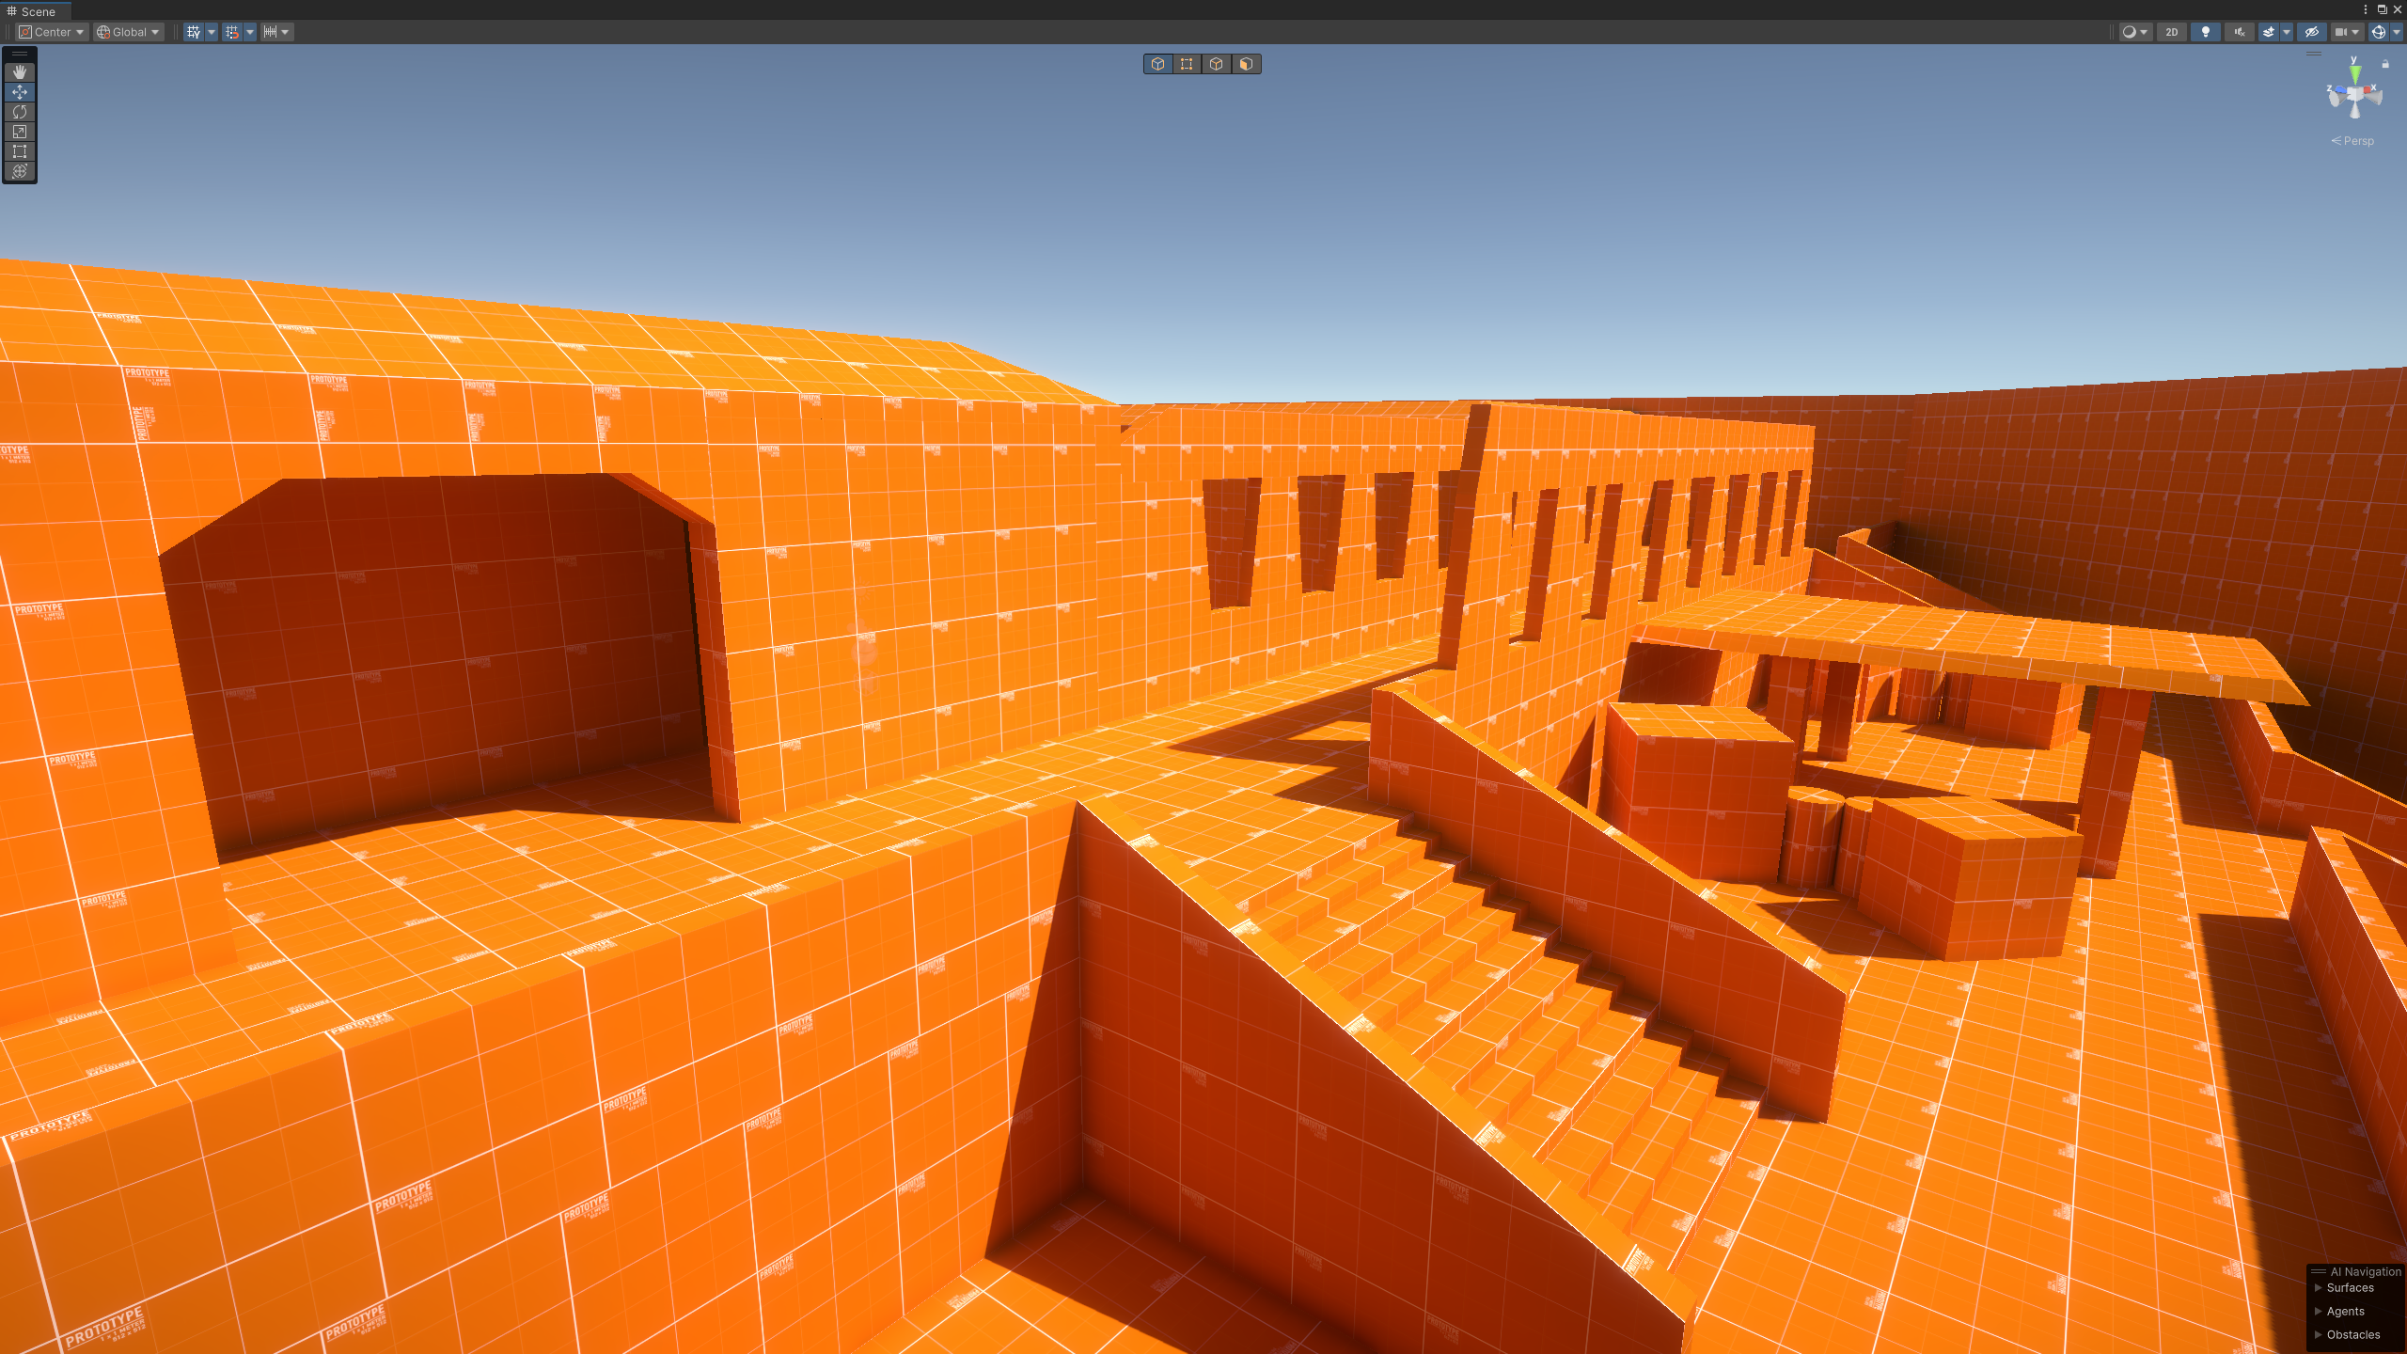The width and height of the screenshot is (2407, 1354).
Task: Switch to ProBuilder Object selection mode
Action: tap(1158, 64)
